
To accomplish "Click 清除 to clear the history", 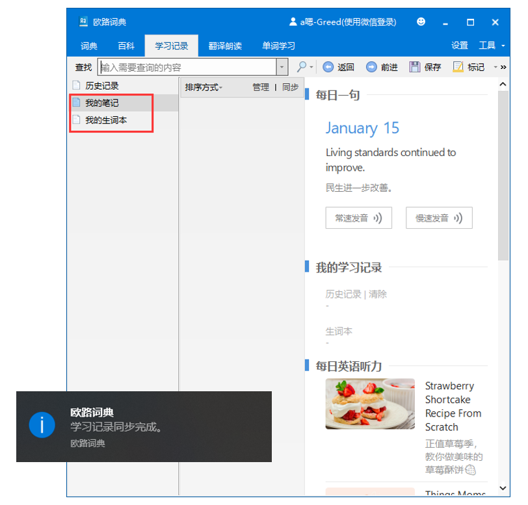I will (x=378, y=294).
